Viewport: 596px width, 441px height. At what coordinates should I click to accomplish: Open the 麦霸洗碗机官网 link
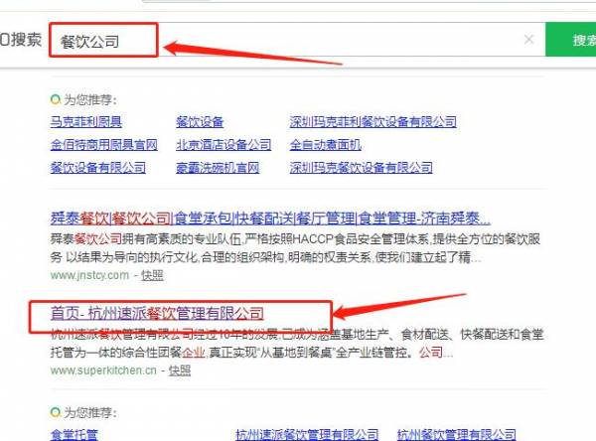click(218, 168)
